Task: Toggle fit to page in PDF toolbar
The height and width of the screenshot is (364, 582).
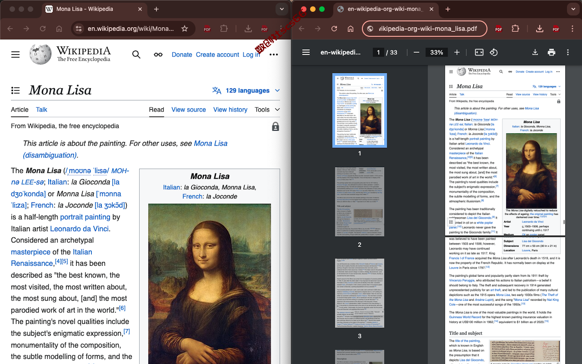Action: [x=479, y=52]
